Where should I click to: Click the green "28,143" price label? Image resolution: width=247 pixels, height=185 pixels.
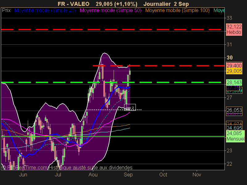tap(234, 82)
